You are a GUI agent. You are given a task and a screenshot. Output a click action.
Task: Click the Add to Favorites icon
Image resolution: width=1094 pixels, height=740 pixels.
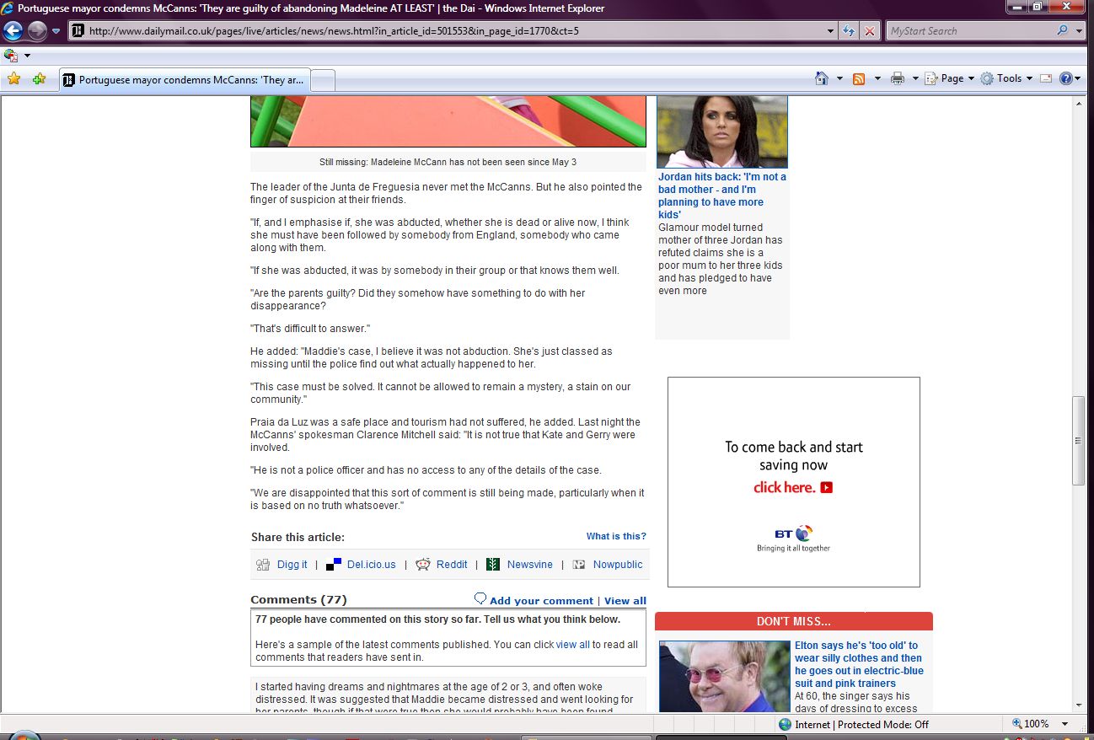[x=39, y=79]
